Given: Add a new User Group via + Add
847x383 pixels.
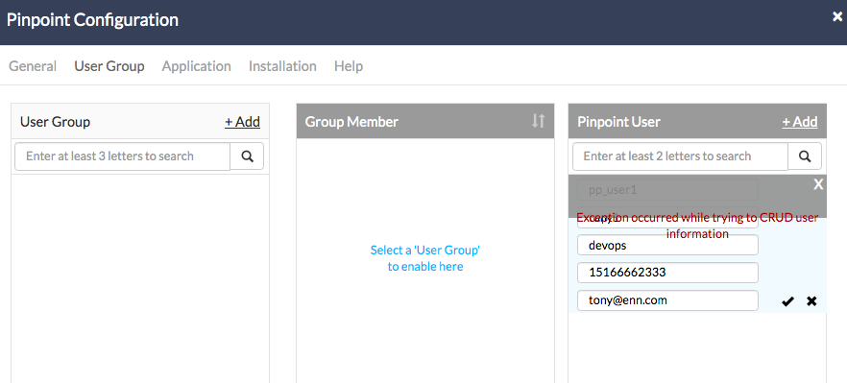Looking at the screenshot, I should pyautogui.click(x=243, y=122).
